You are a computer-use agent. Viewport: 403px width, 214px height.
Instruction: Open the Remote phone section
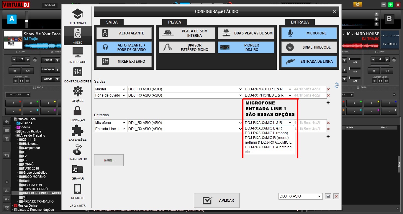[78, 191]
